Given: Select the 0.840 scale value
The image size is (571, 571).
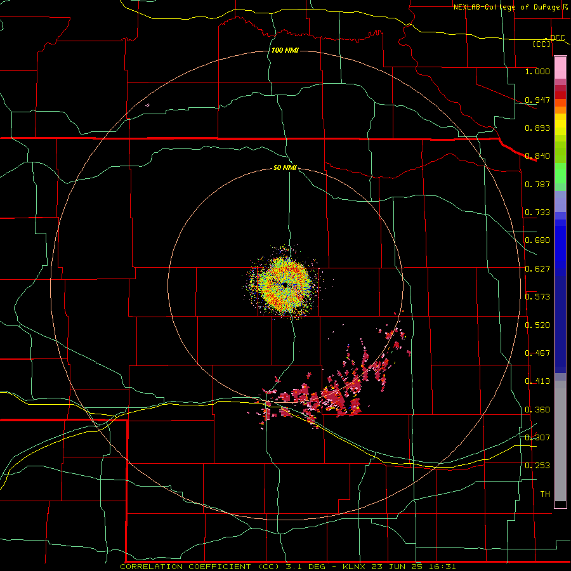Looking at the screenshot, I should 537,156.
